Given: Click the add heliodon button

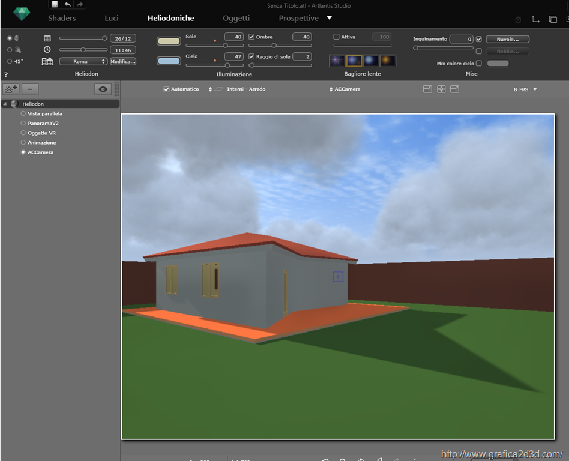Looking at the screenshot, I should (11, 89).
